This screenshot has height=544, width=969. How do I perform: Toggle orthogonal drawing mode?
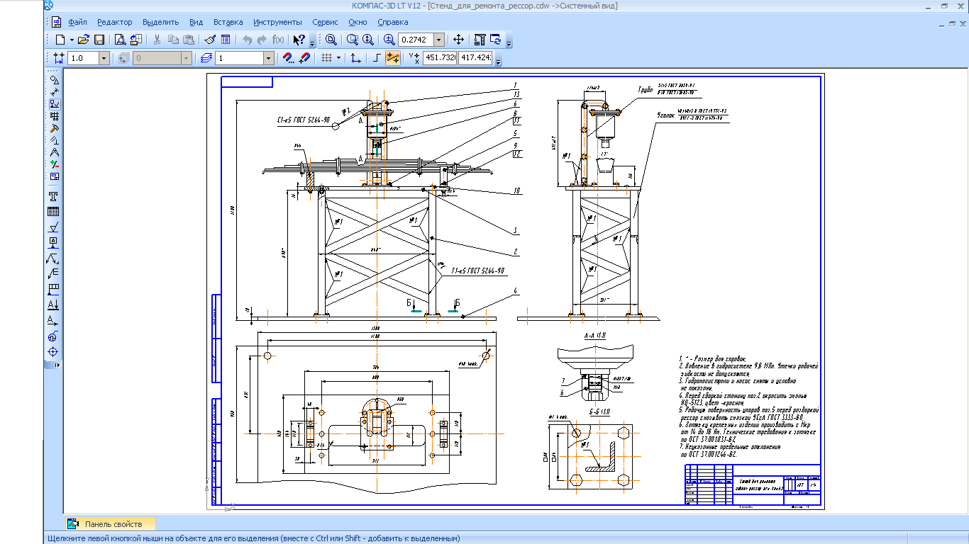click(377, 58)
